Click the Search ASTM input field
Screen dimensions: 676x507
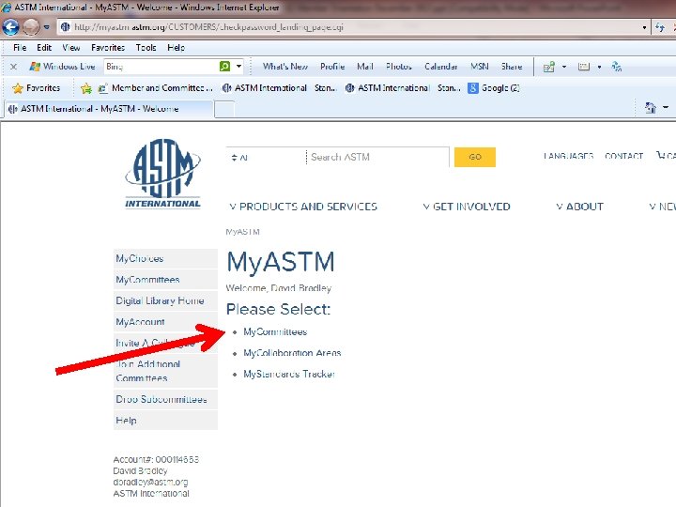pos(377,158)
